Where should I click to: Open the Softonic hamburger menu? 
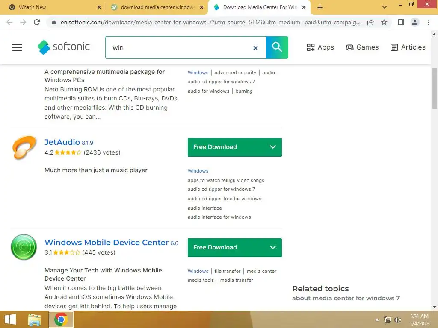[17, 47]
